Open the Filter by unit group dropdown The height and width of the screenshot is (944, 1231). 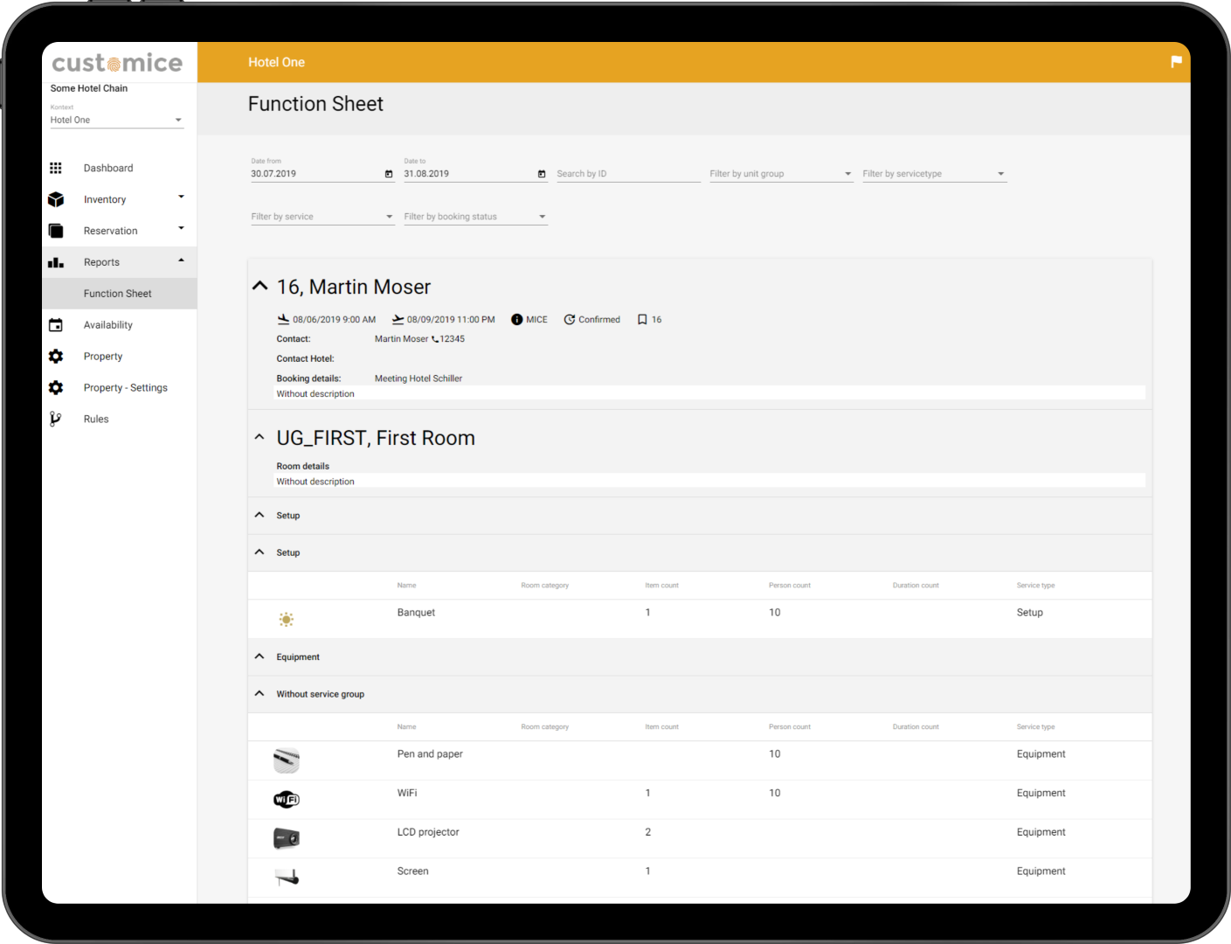point(780,174)
